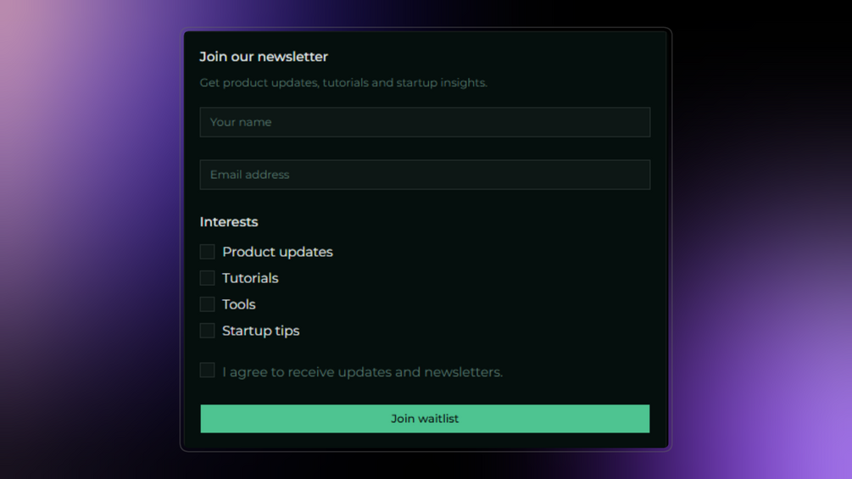Click the word 'newsletters' in the consent text
Viewport: 852px width, 479px height.
point(462,372)
